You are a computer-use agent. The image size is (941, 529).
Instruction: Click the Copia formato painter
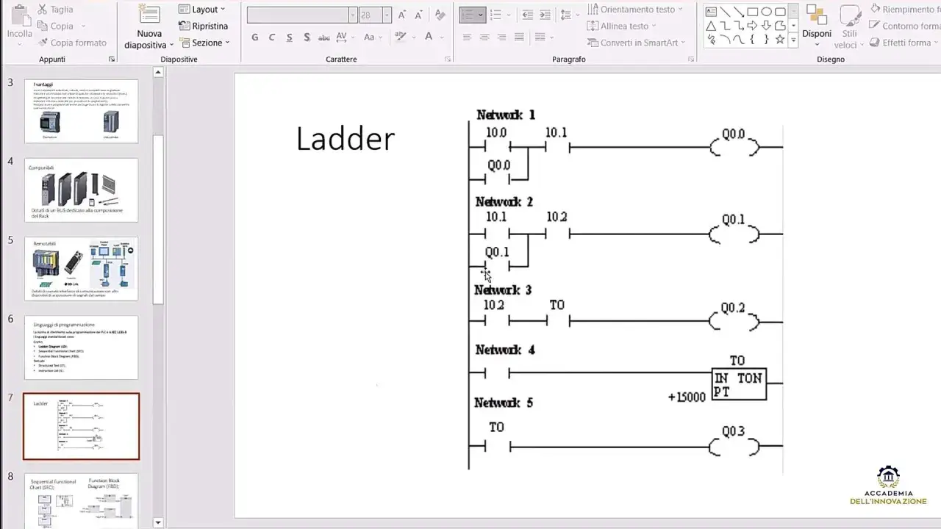[71, 43]
